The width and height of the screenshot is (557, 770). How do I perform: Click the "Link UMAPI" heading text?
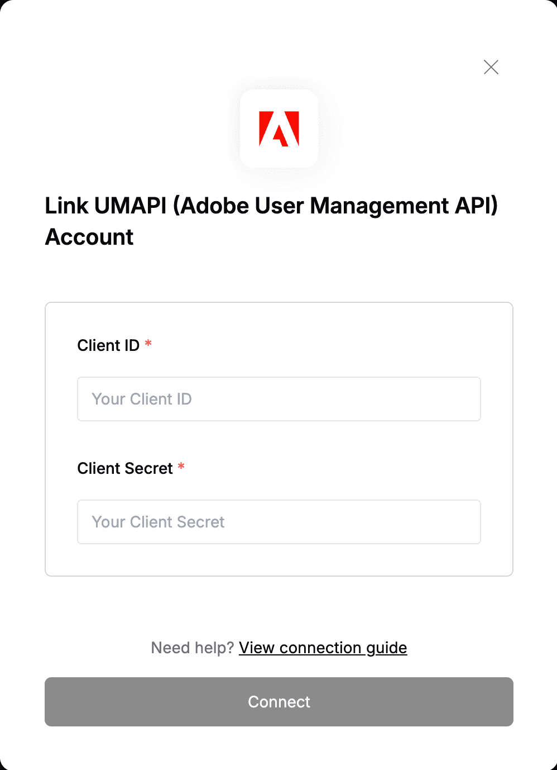coord(105,206)
